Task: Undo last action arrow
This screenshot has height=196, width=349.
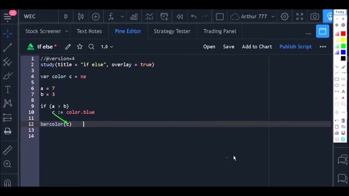Action: tap(194, 16)
